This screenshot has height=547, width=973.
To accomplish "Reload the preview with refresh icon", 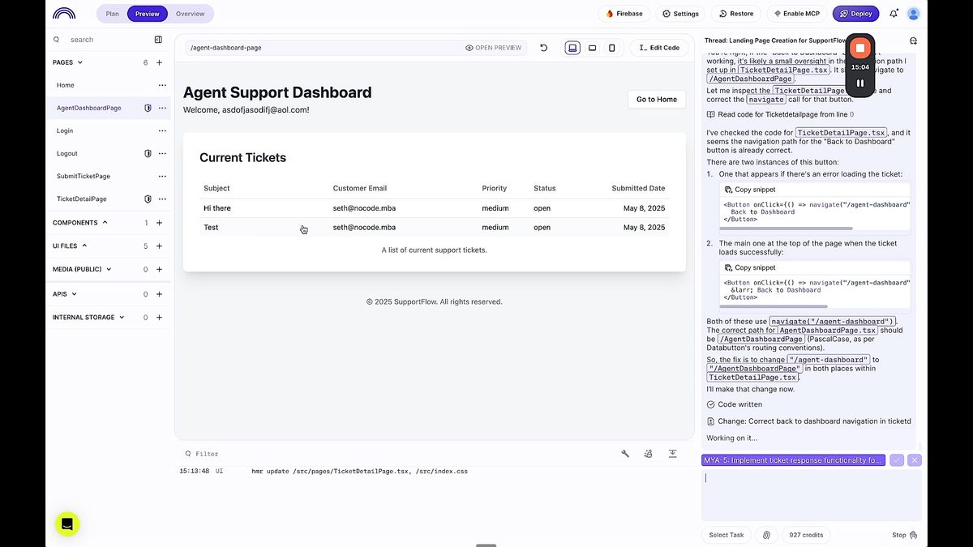I will tap(543, 48).
